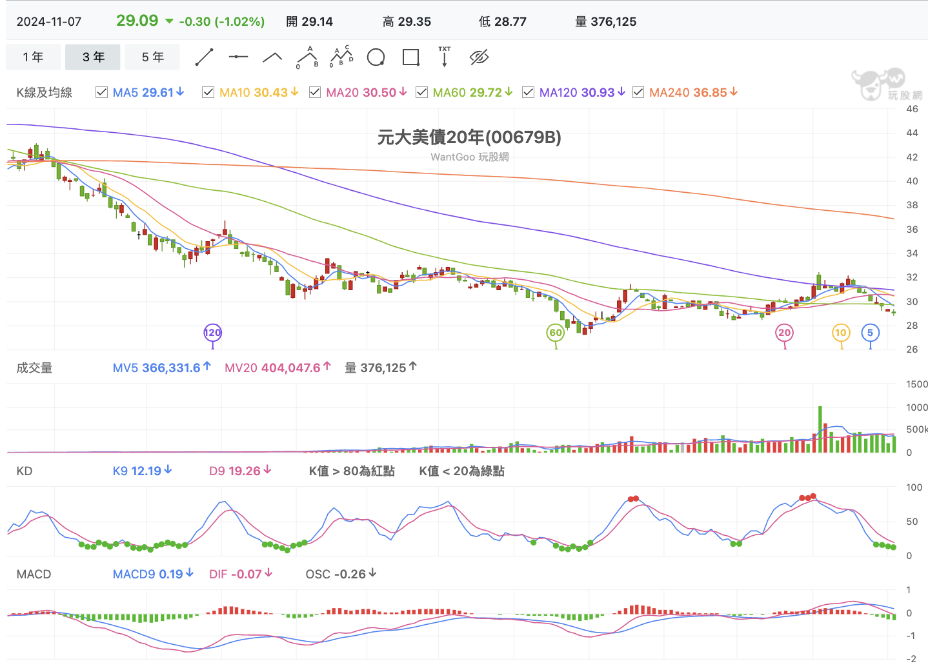This screenshot has width=928, height=668.
Task: Click the K線及均線 section label
Action: coord(45,92)
